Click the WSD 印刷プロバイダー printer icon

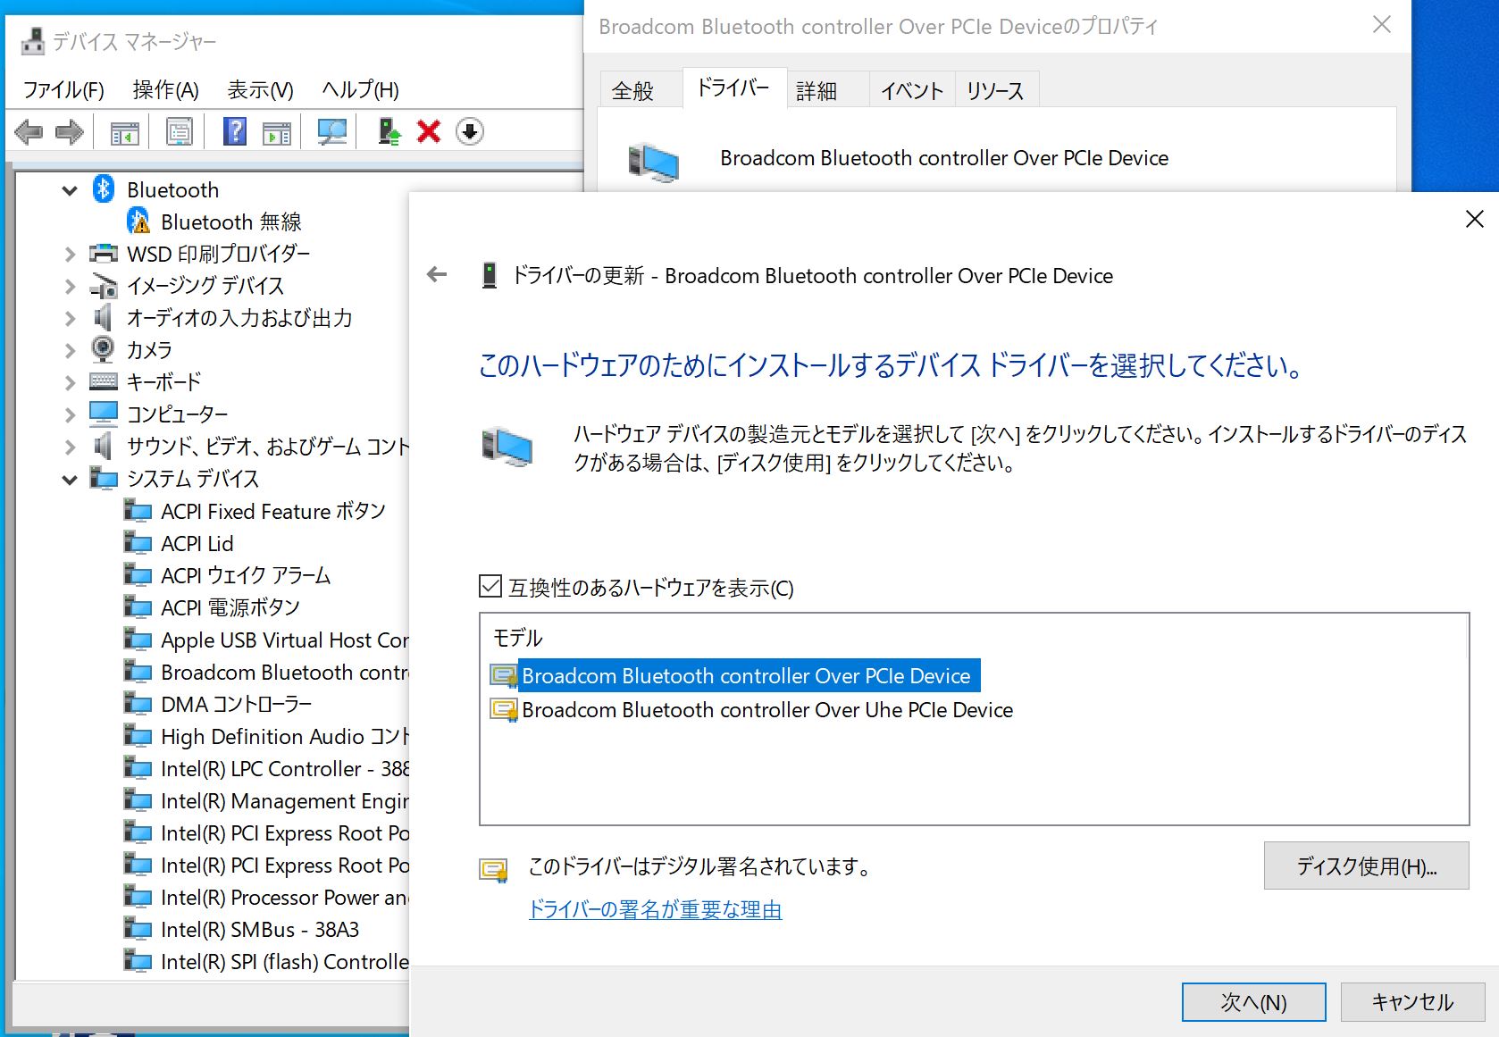[104, 254]
